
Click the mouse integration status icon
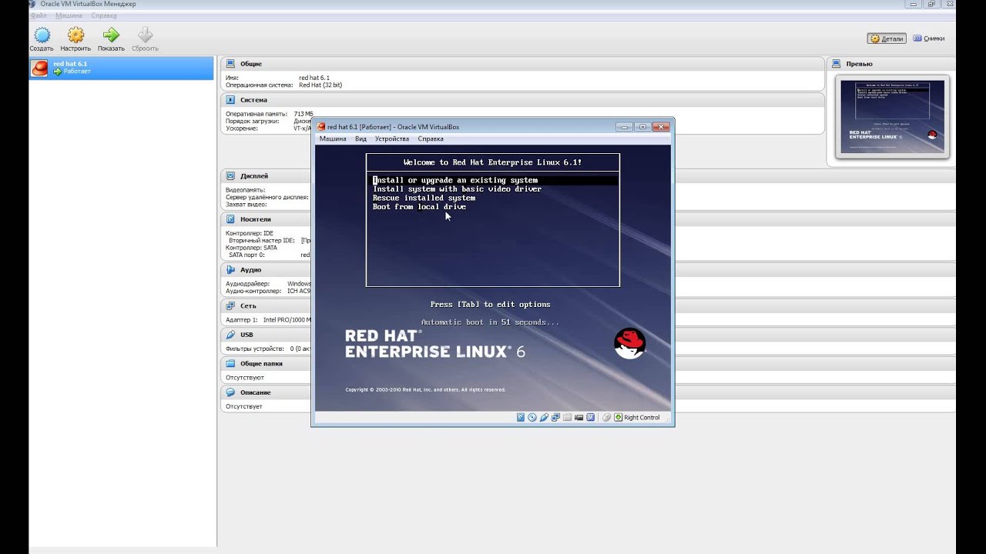coord(606,417)
